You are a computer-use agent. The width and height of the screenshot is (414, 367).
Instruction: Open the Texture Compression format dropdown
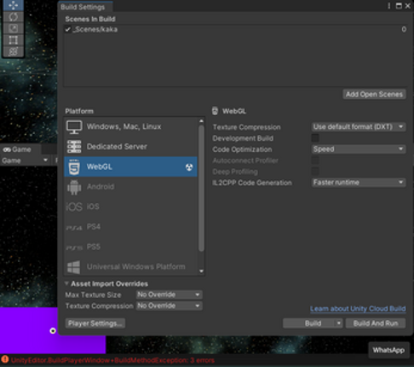359,127
